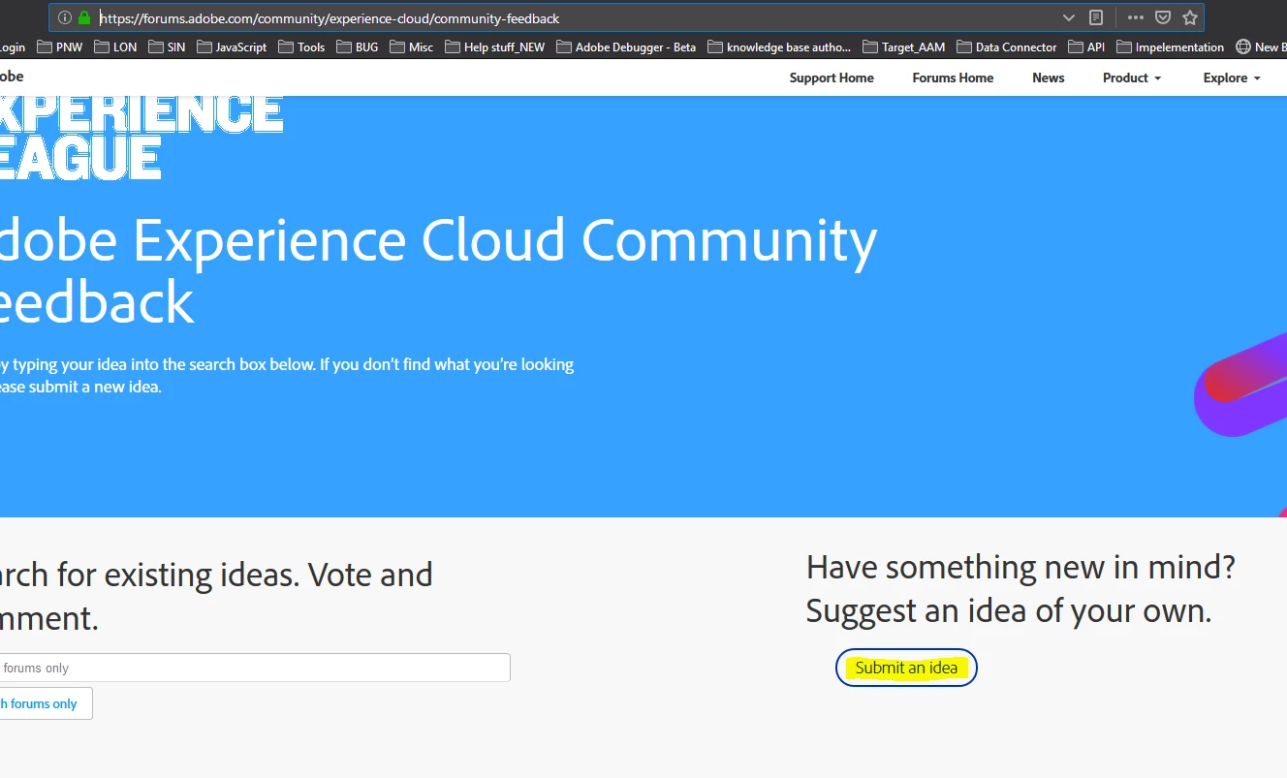The width and height of the screenshot is (1287, 778).
Task: Click the Save to Pocket icon
Action: point(1163,17)
